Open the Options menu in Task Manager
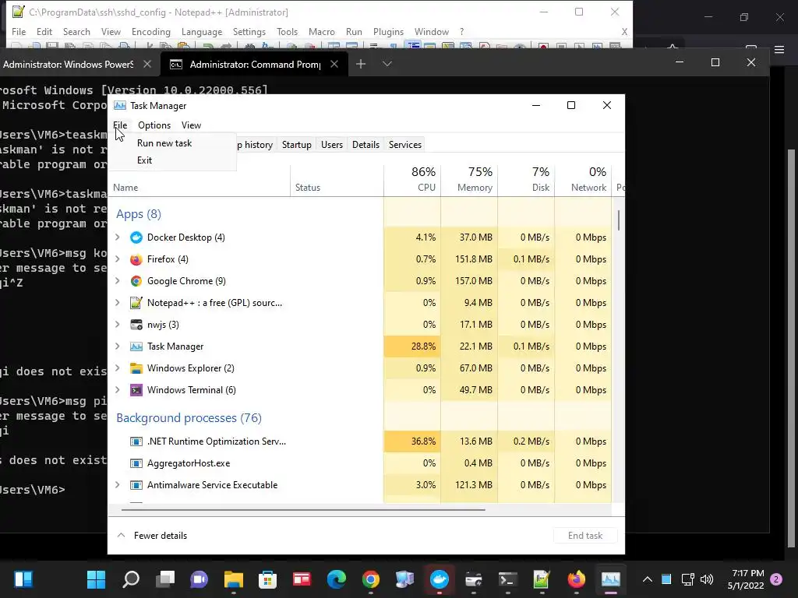 pyautogui.click(x=154, y=125)
